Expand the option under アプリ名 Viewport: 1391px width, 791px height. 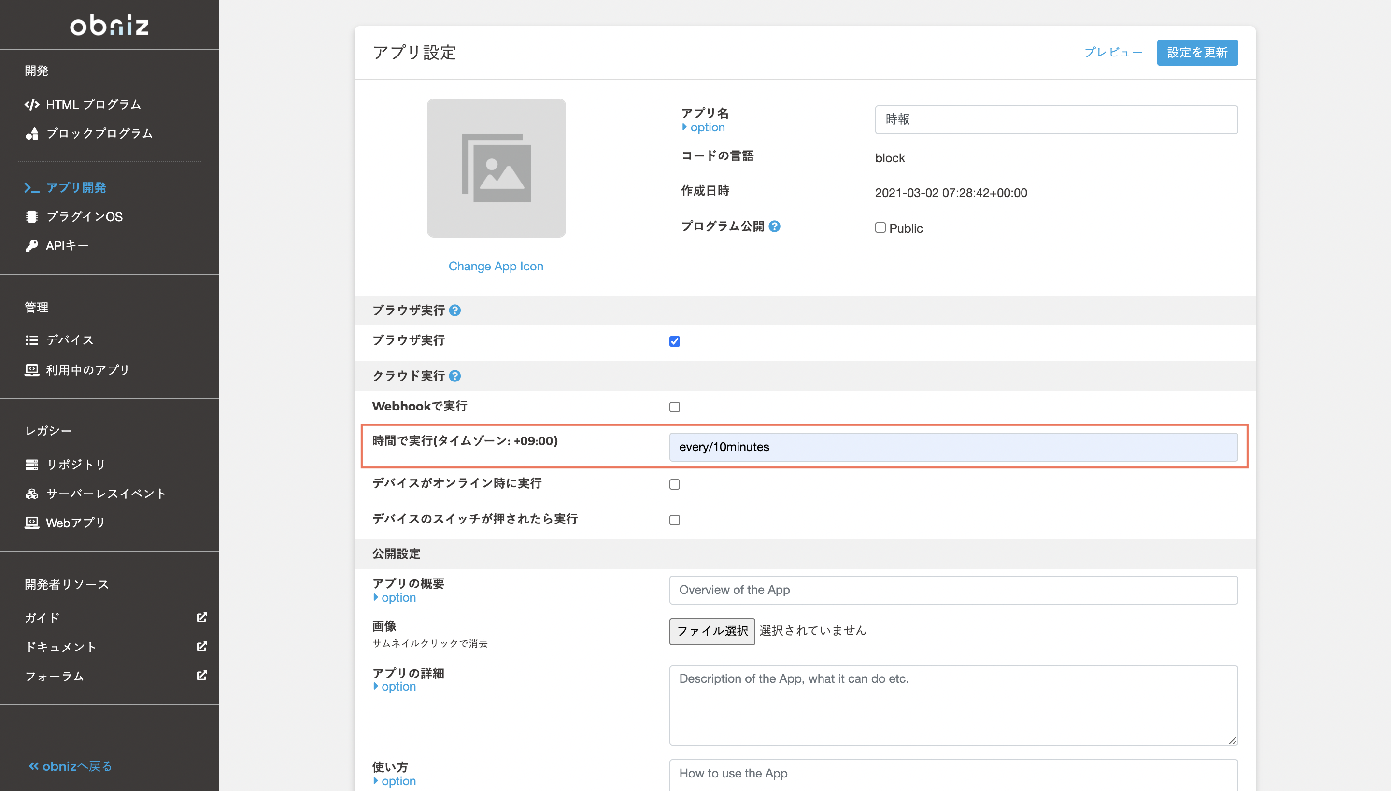click(x=703, y=127)
